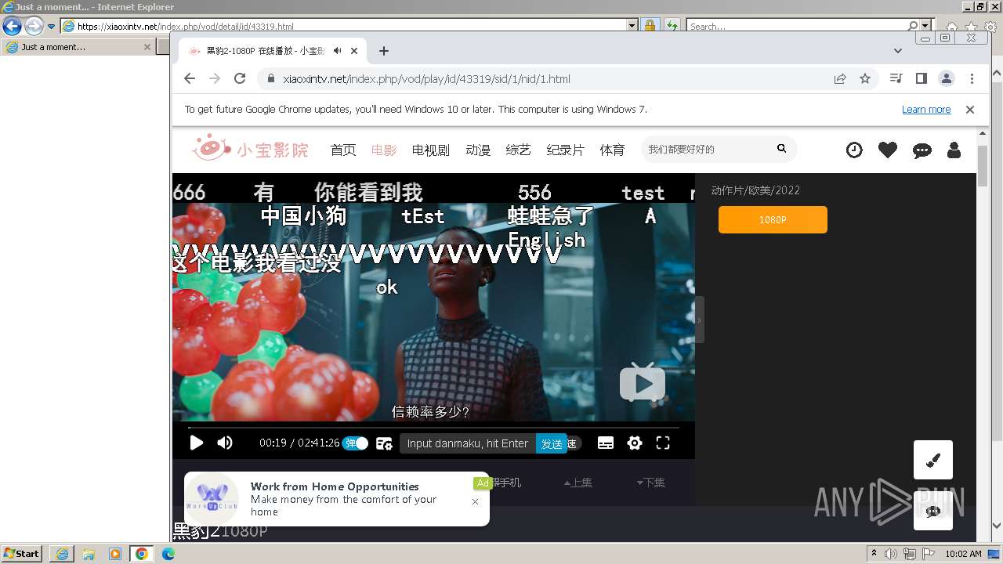Expand Internet Explorer address bar dropdown

pos(632,26)
